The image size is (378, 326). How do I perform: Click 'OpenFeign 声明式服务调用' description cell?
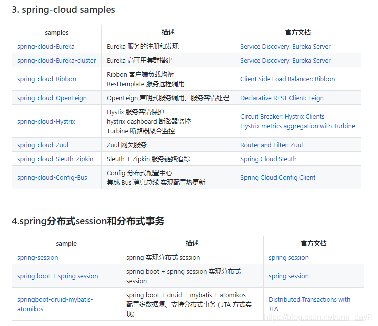[x=168, y=98]
